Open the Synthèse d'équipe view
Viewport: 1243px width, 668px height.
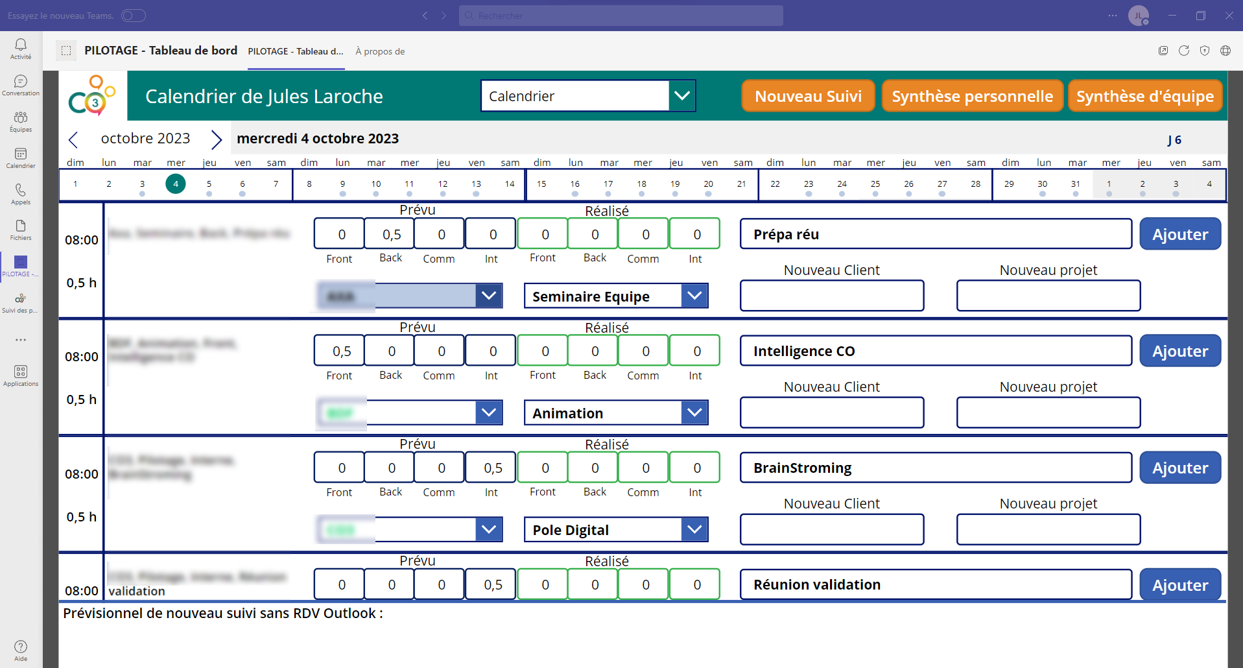click(1144, 96)
